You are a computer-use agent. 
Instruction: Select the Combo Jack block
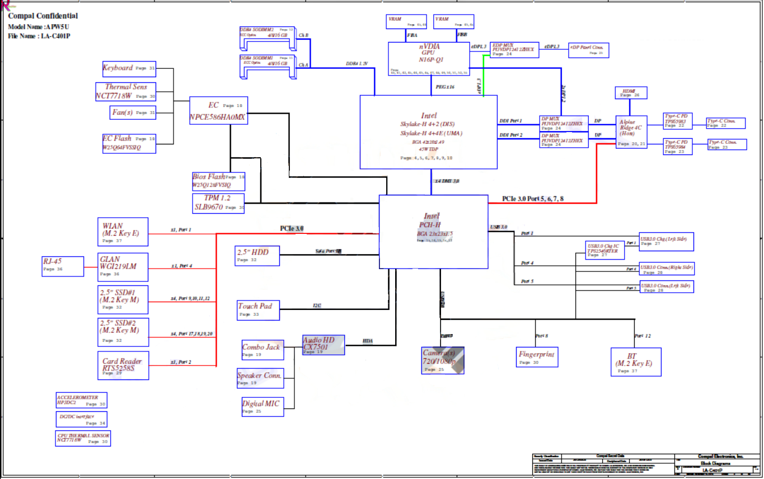pos(263,349)
